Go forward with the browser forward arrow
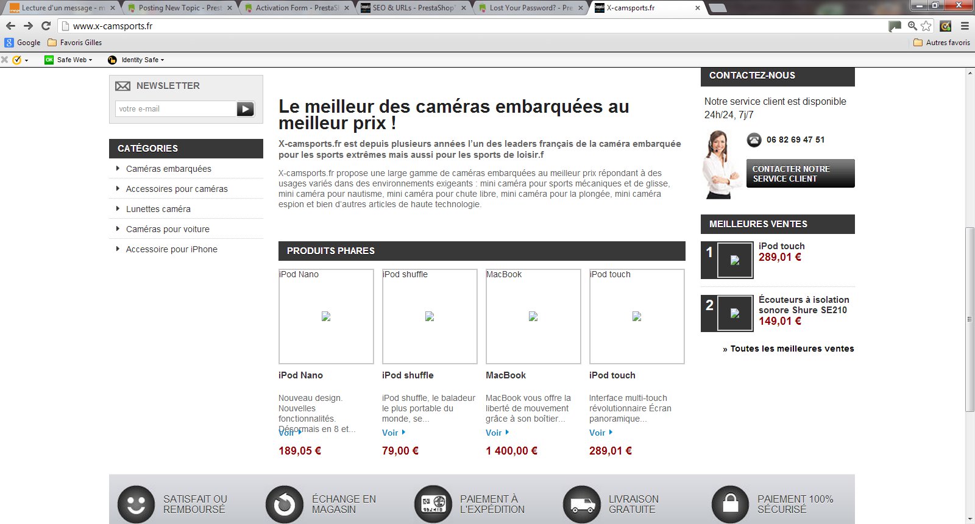 pos(28,26)
